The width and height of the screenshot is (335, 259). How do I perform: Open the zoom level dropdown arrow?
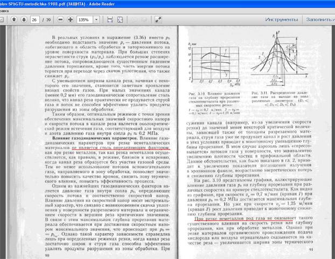click(96, 20)
